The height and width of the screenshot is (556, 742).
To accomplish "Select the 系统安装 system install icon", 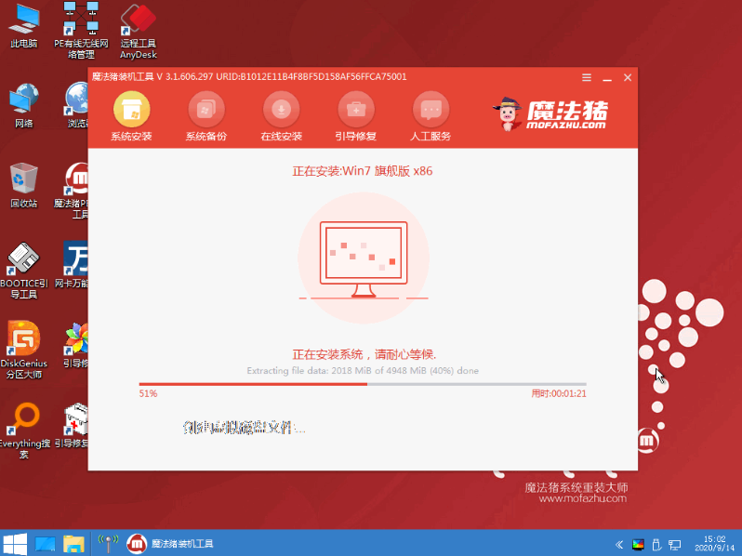I will coord(131,116).
